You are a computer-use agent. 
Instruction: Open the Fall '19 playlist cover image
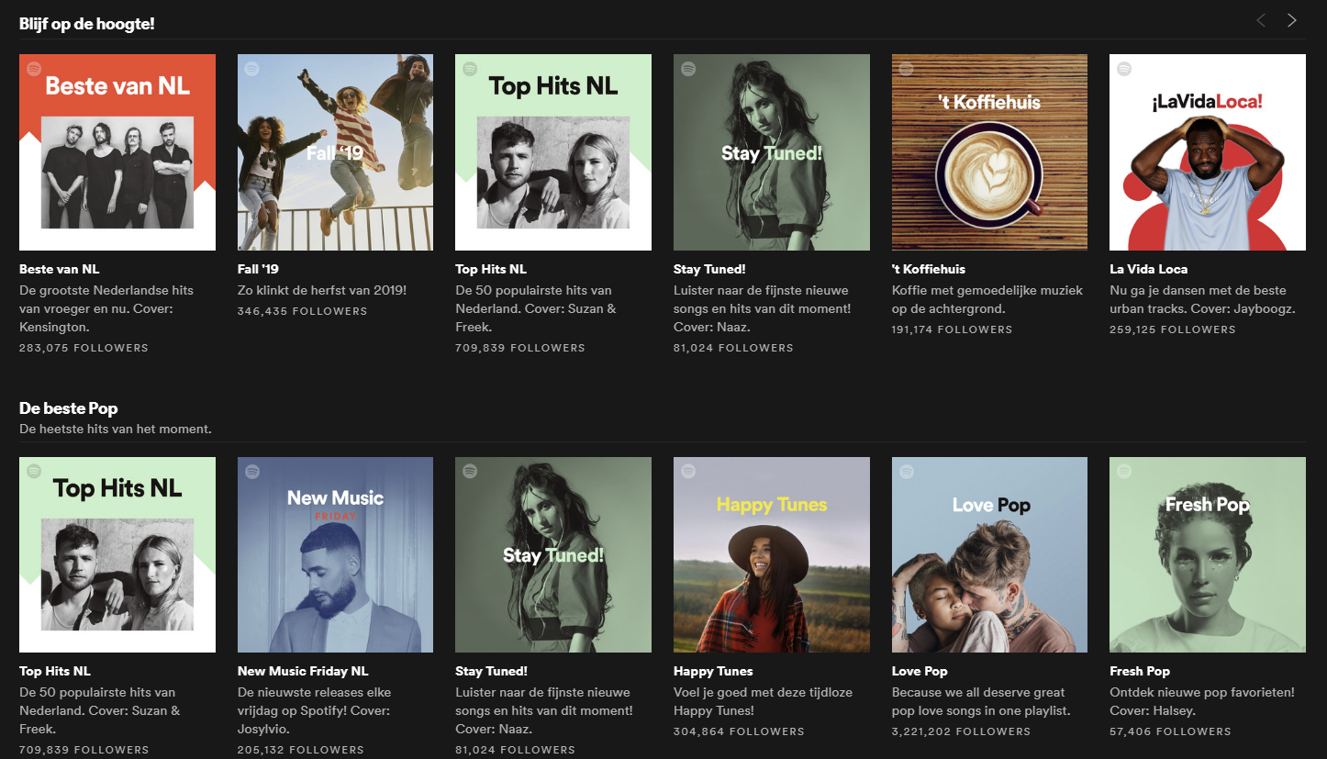(x=335, y=152)
